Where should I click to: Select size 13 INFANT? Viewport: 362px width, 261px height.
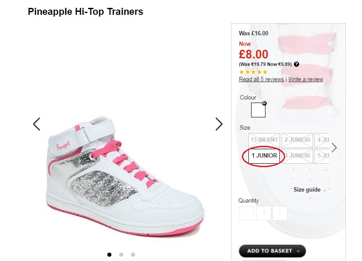[x=264, y=140]
